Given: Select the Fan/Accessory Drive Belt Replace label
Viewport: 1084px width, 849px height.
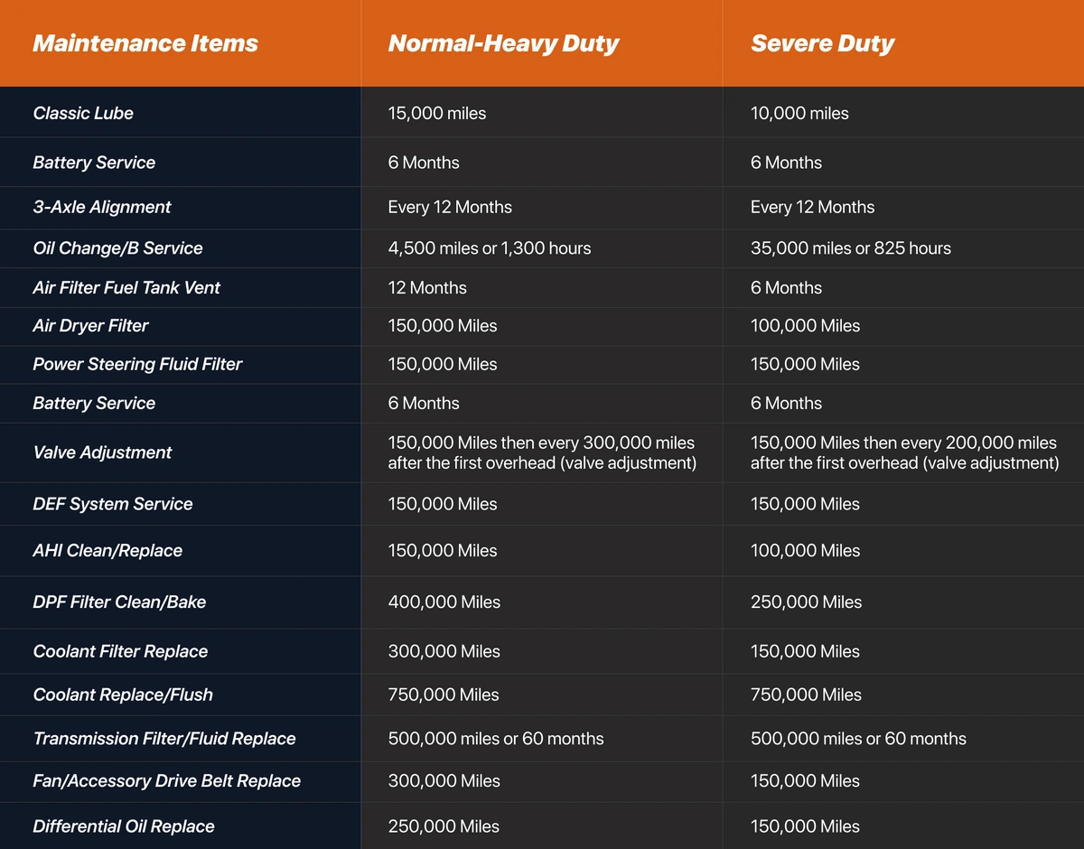Looking at the screenshot, I should [167, 781].
